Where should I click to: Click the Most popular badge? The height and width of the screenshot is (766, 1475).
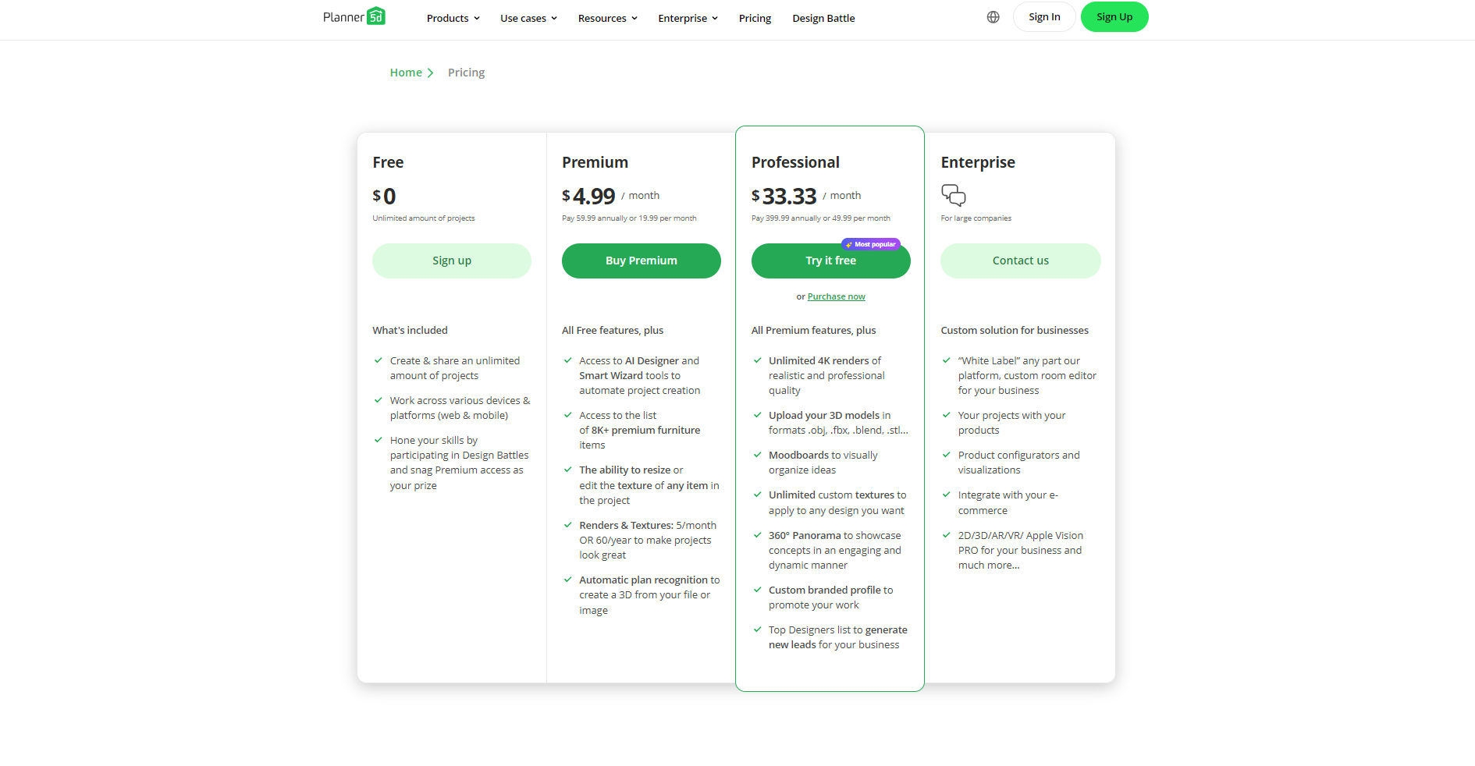[871, 244]
